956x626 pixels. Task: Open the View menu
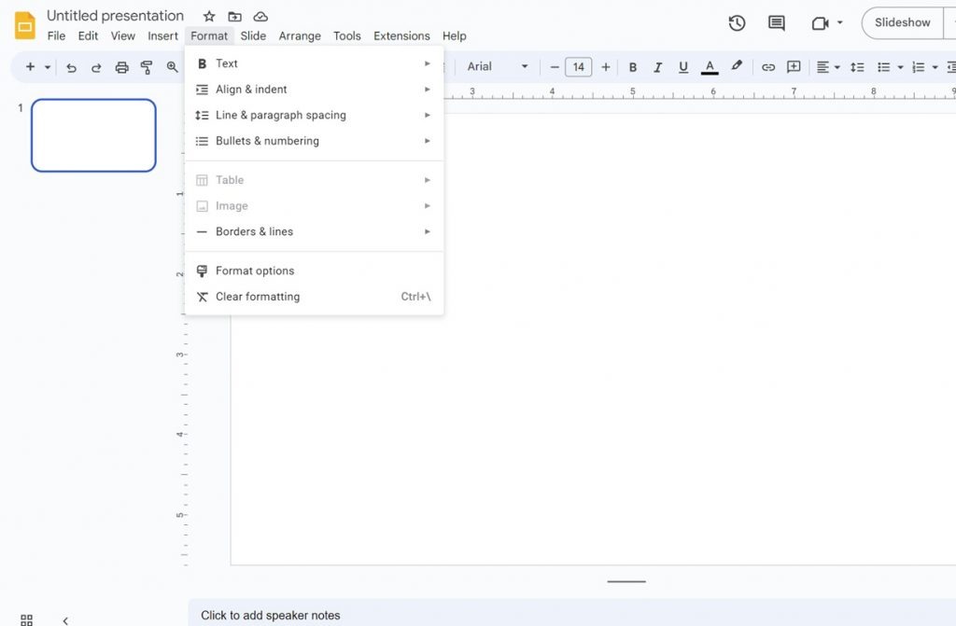tap(122, 36)
